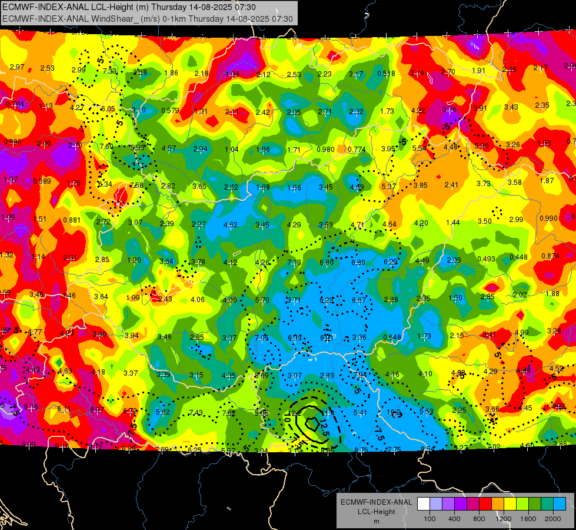Click the '0.579' wind shear value
576x530 pixels.
tap(170, 110)
